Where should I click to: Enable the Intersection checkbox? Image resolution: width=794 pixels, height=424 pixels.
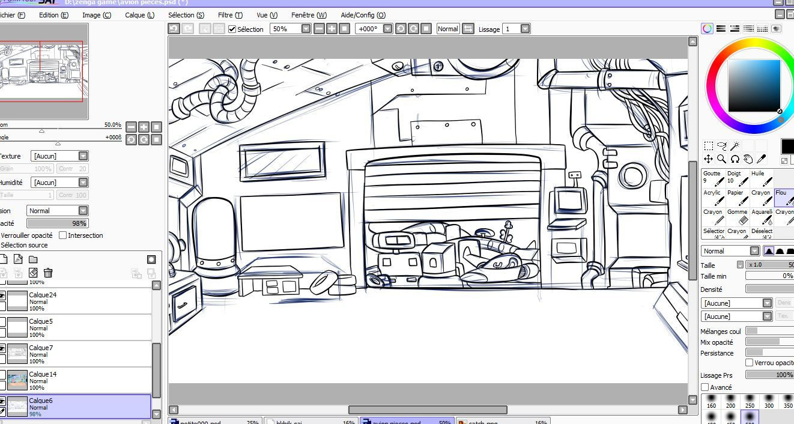pyautogui.click(x=63, y=235)
